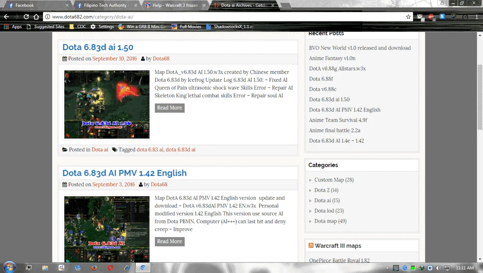The image size is (483, 273).
Task: Open the Chrome three-dot menu
Action: click(477, 17)
